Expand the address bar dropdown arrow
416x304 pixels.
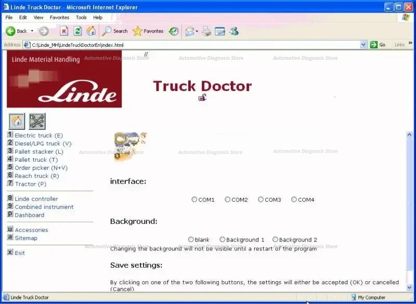(x=363, y=45)
